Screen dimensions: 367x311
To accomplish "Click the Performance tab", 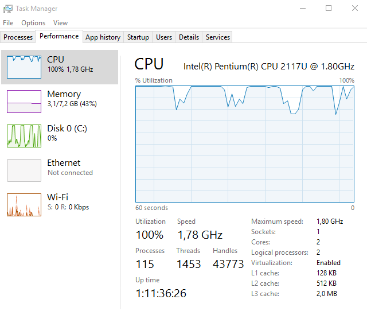I will (59, 36).
